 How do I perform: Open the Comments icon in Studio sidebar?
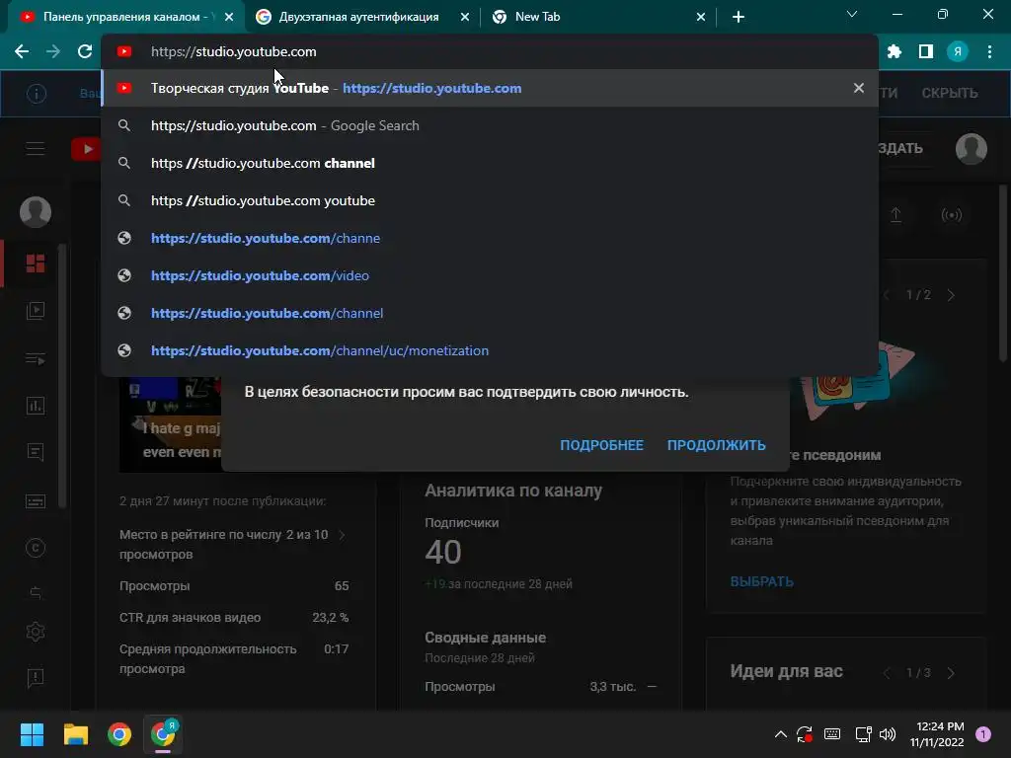coord(36,452)
